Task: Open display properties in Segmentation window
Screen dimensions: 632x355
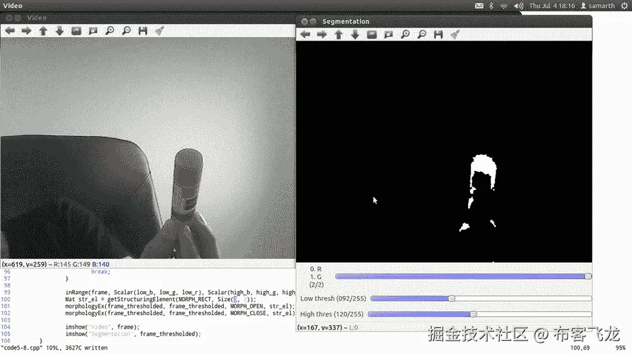Action: point(455,34)
